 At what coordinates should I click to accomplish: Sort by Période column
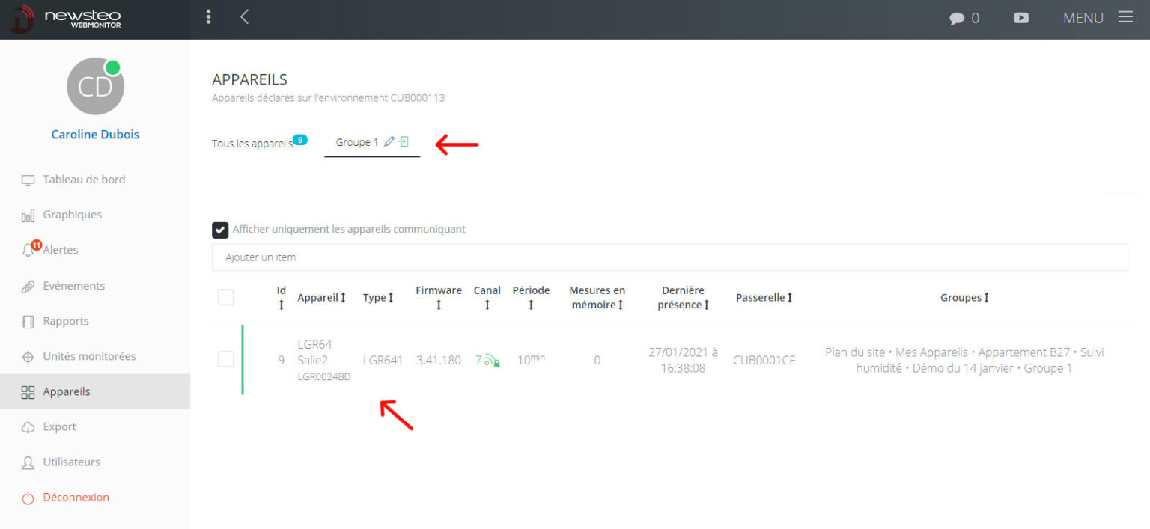[532, 297]
